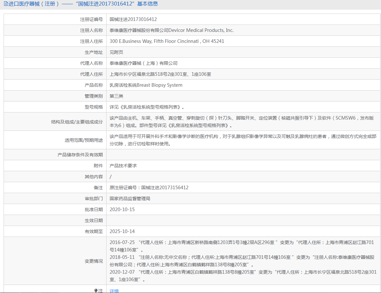
Task: Select the 备注 label
Action: point(98,188)
